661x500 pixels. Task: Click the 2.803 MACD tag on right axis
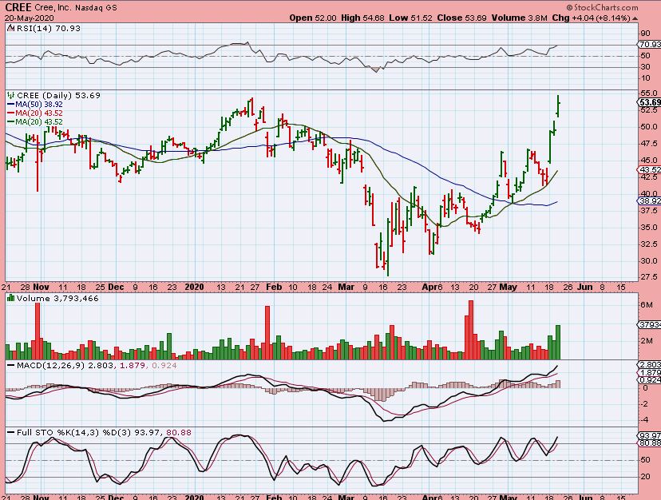pyautogui.click(x=650, y=364)
